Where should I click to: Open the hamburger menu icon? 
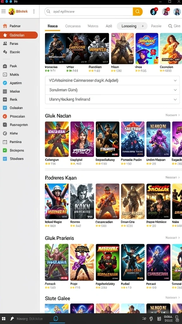pyautogui.click(x=3, y=11)
